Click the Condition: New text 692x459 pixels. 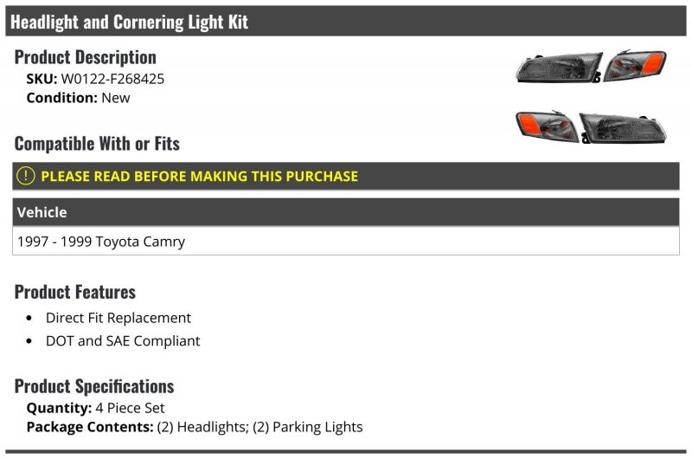(78, 98)
